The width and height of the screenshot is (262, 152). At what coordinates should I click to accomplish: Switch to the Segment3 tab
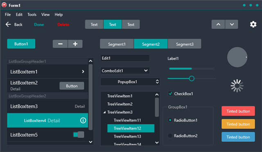pos(185,44)
